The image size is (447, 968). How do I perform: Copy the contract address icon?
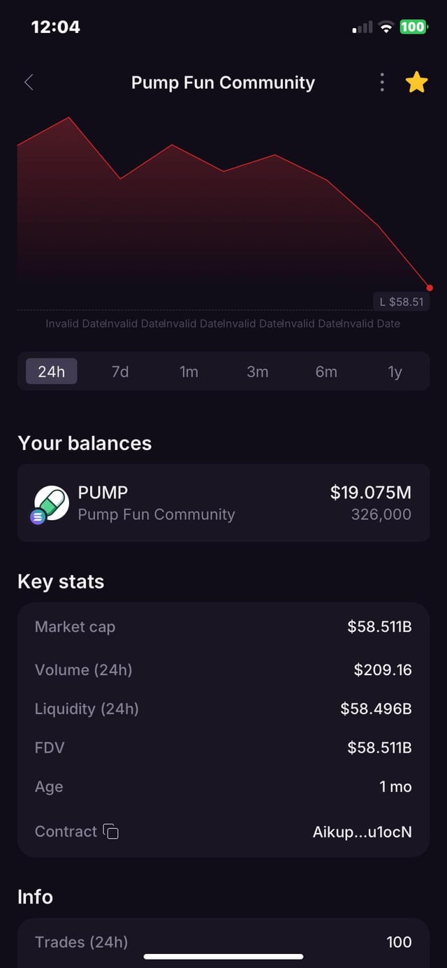tap(111, 831)
